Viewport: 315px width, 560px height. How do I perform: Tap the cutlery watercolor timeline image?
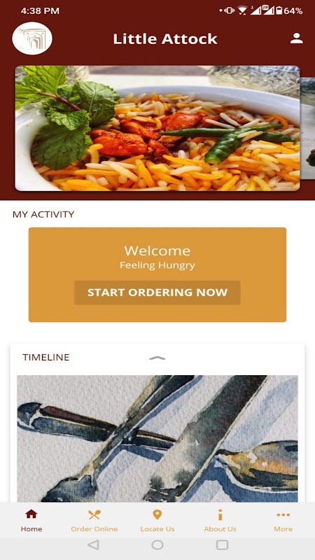pyautogui.click(x=157, y=439)
